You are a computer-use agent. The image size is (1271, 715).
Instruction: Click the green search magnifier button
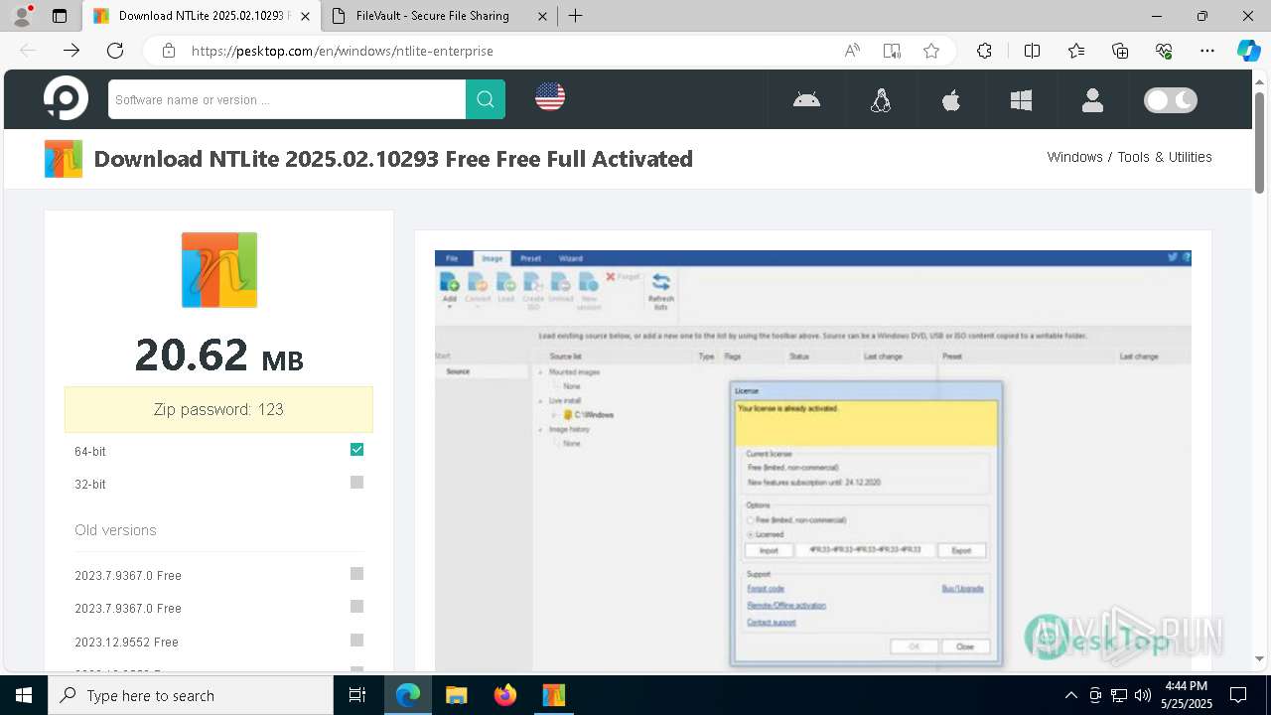pyautogui.click(x=486, y=99)
